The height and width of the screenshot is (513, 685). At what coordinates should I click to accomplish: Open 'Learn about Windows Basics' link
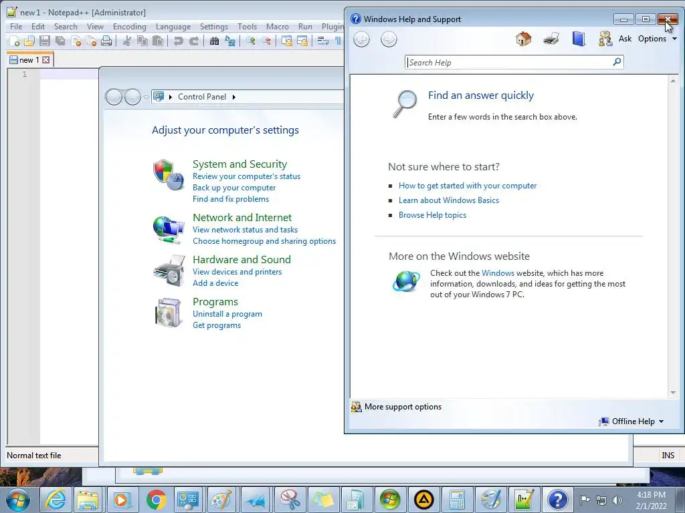pyautogui.click(x=449, y=200)
